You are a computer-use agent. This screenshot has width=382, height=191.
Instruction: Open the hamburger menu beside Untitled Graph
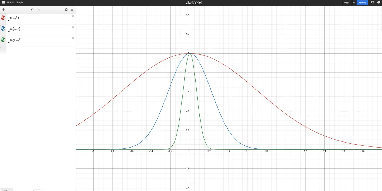(x=3, y=2)
